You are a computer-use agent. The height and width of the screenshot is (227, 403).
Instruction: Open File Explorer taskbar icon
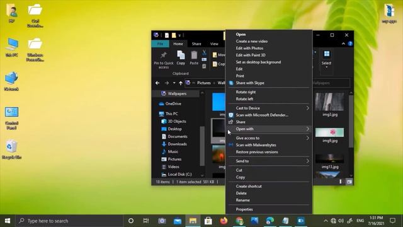(x=193, y=221)
